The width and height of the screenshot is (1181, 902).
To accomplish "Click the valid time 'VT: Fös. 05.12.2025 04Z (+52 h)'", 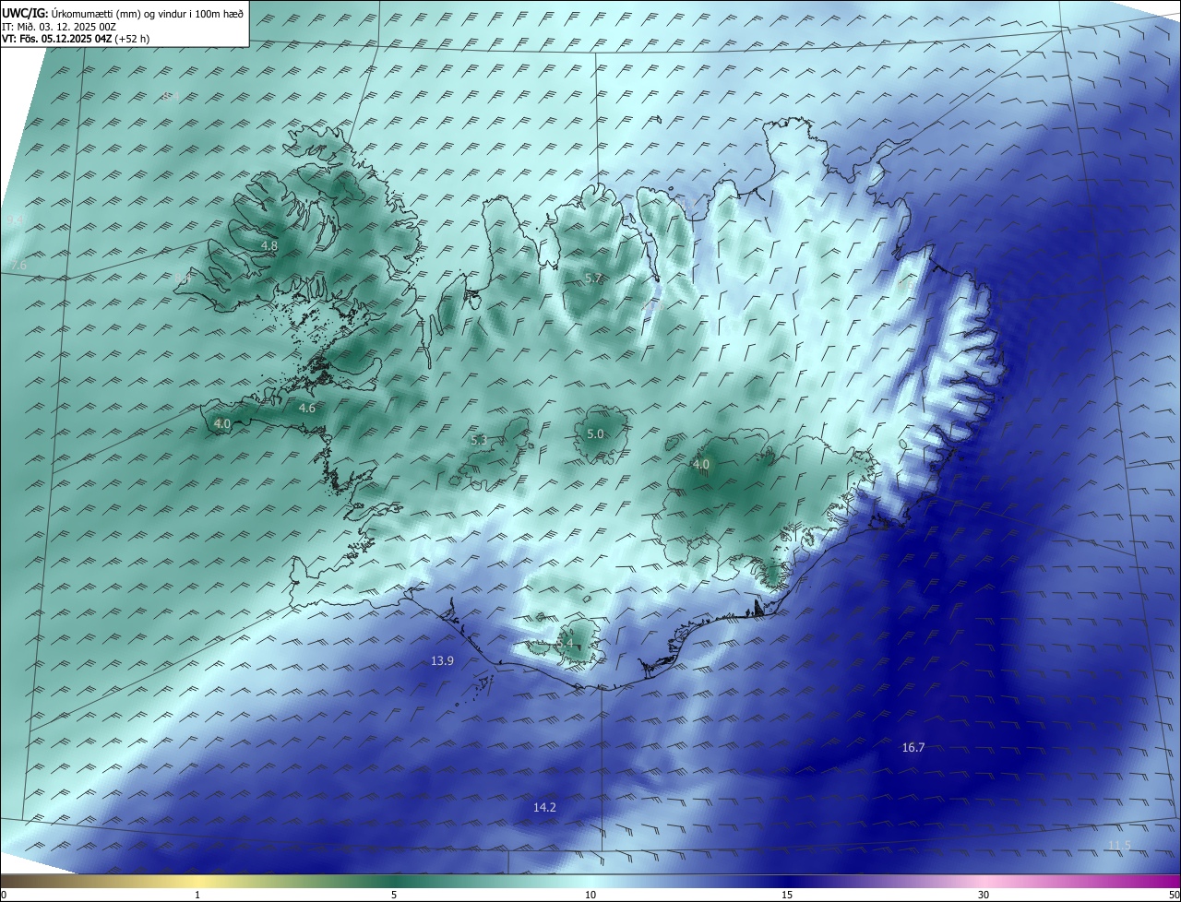I will (x=76, y=39).
